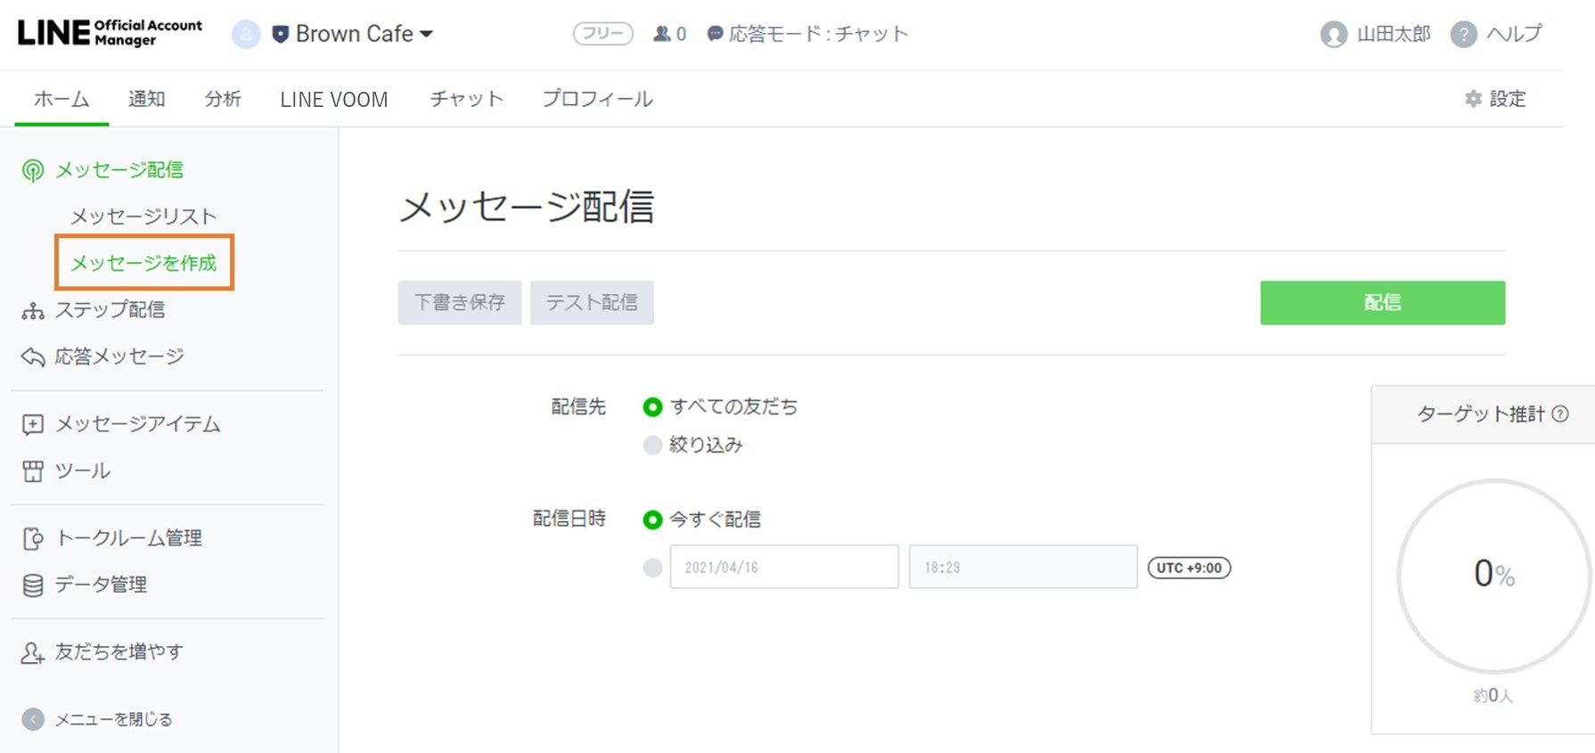This screenshot has height=753, width=1595.
Task: Click the delivery date input field
Action: [783, 568]
